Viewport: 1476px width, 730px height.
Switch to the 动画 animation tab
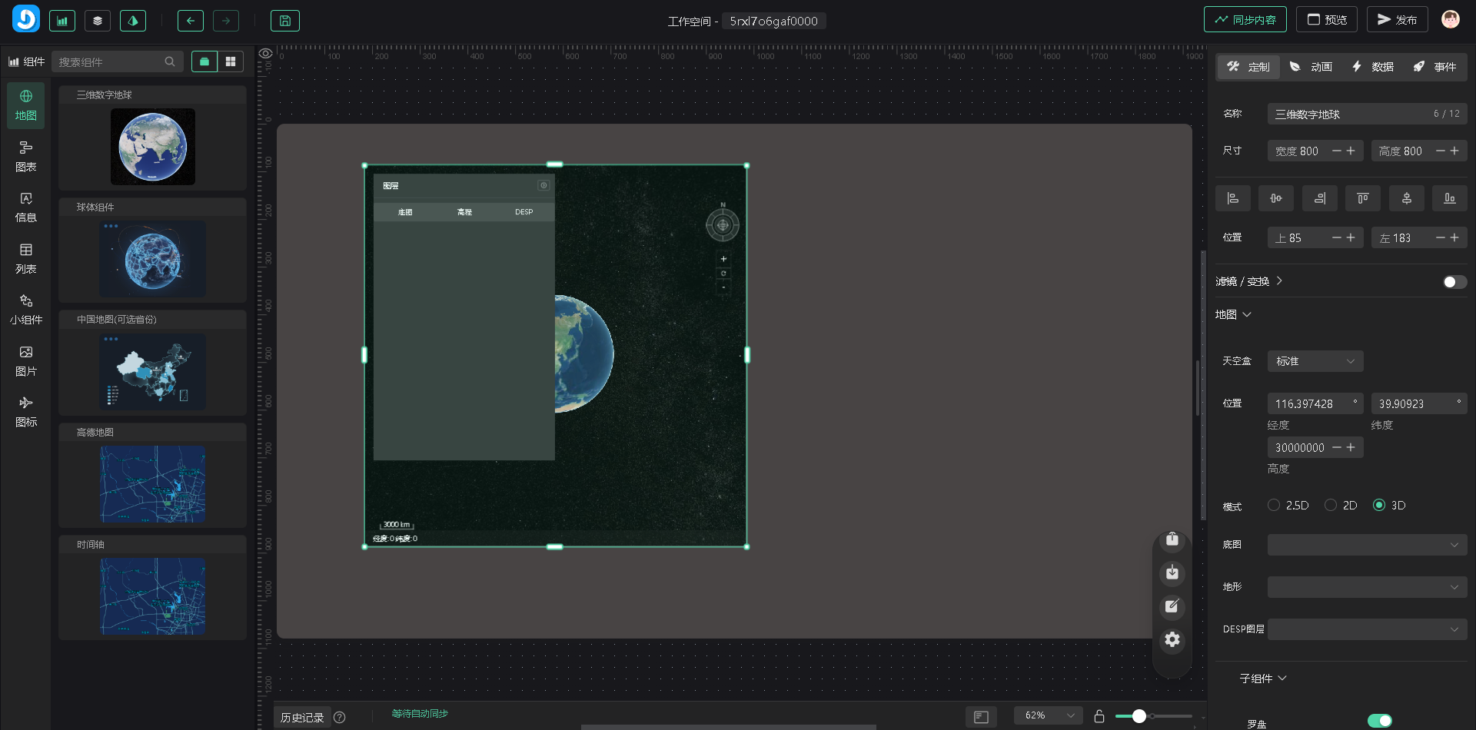coord(1311,67)
